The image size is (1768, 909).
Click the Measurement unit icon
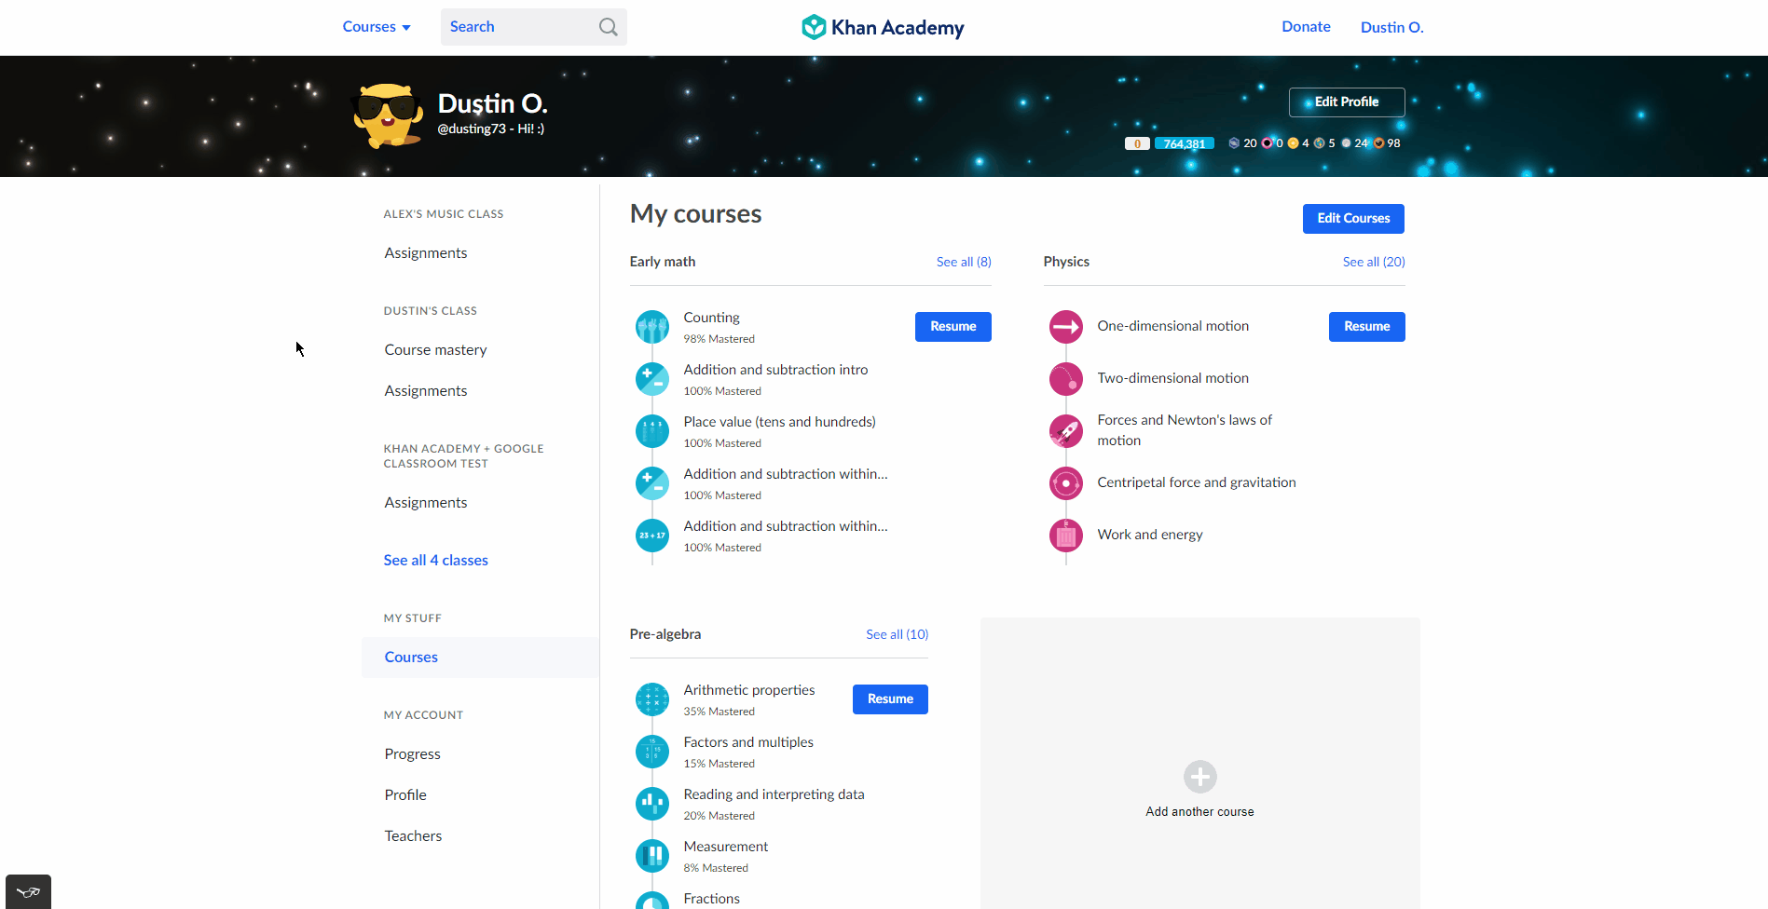coord(652,856)
